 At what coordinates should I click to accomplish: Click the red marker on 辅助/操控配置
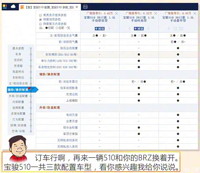[x=29, y=88]
